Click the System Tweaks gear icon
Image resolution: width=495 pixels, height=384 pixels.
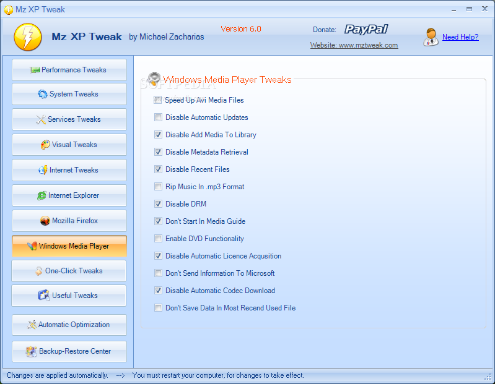coord(43,94)
